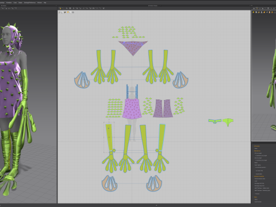This screenshot has height=207, width=276.
Task: Open the Help menu
Action: coord(45,3)
